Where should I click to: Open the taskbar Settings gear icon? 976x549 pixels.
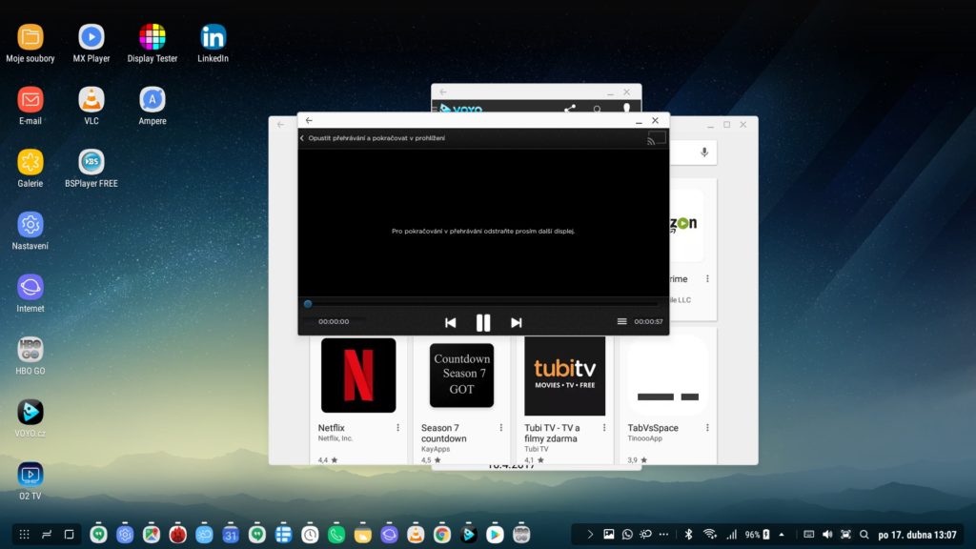tap(125, 534)
